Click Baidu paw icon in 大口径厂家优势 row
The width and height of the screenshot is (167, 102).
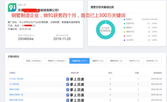(x=68, y=79)
